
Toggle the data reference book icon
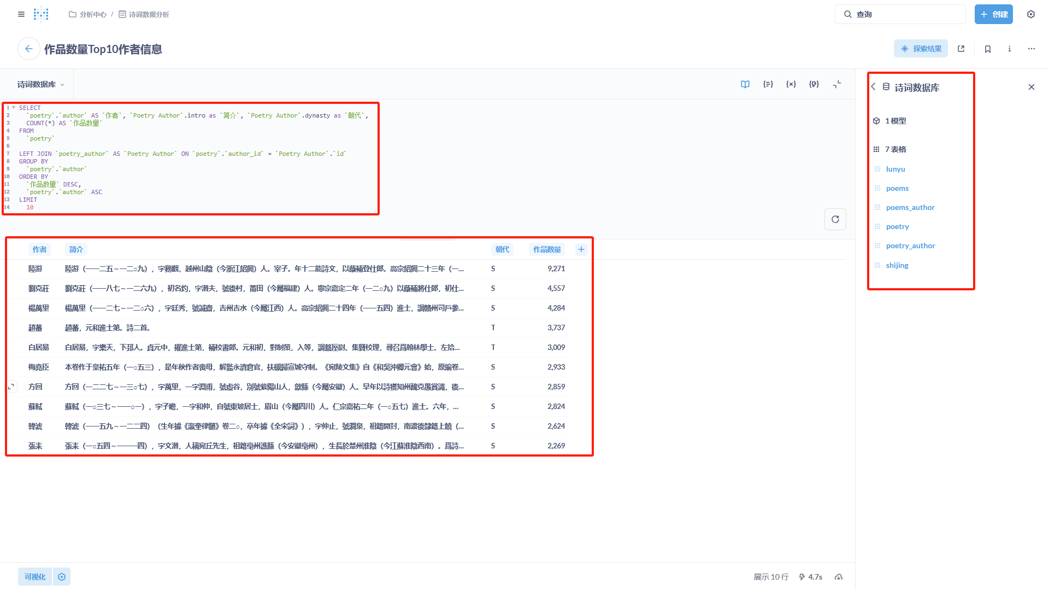point(745,84)
